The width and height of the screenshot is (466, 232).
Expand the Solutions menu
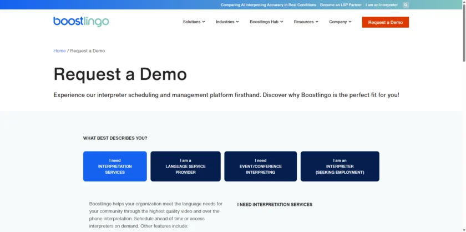tap(194, 22)
